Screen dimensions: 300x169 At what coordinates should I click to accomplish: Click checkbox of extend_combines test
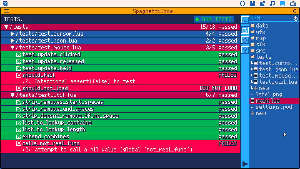tap(18, 136)
